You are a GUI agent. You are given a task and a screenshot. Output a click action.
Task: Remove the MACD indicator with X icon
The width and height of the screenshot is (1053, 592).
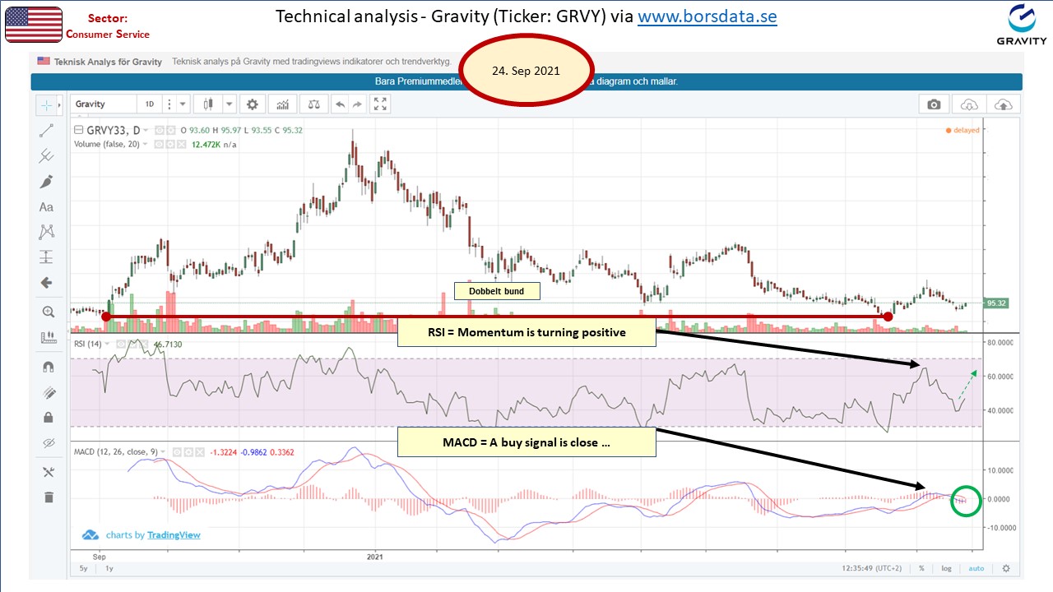[199, 451]
